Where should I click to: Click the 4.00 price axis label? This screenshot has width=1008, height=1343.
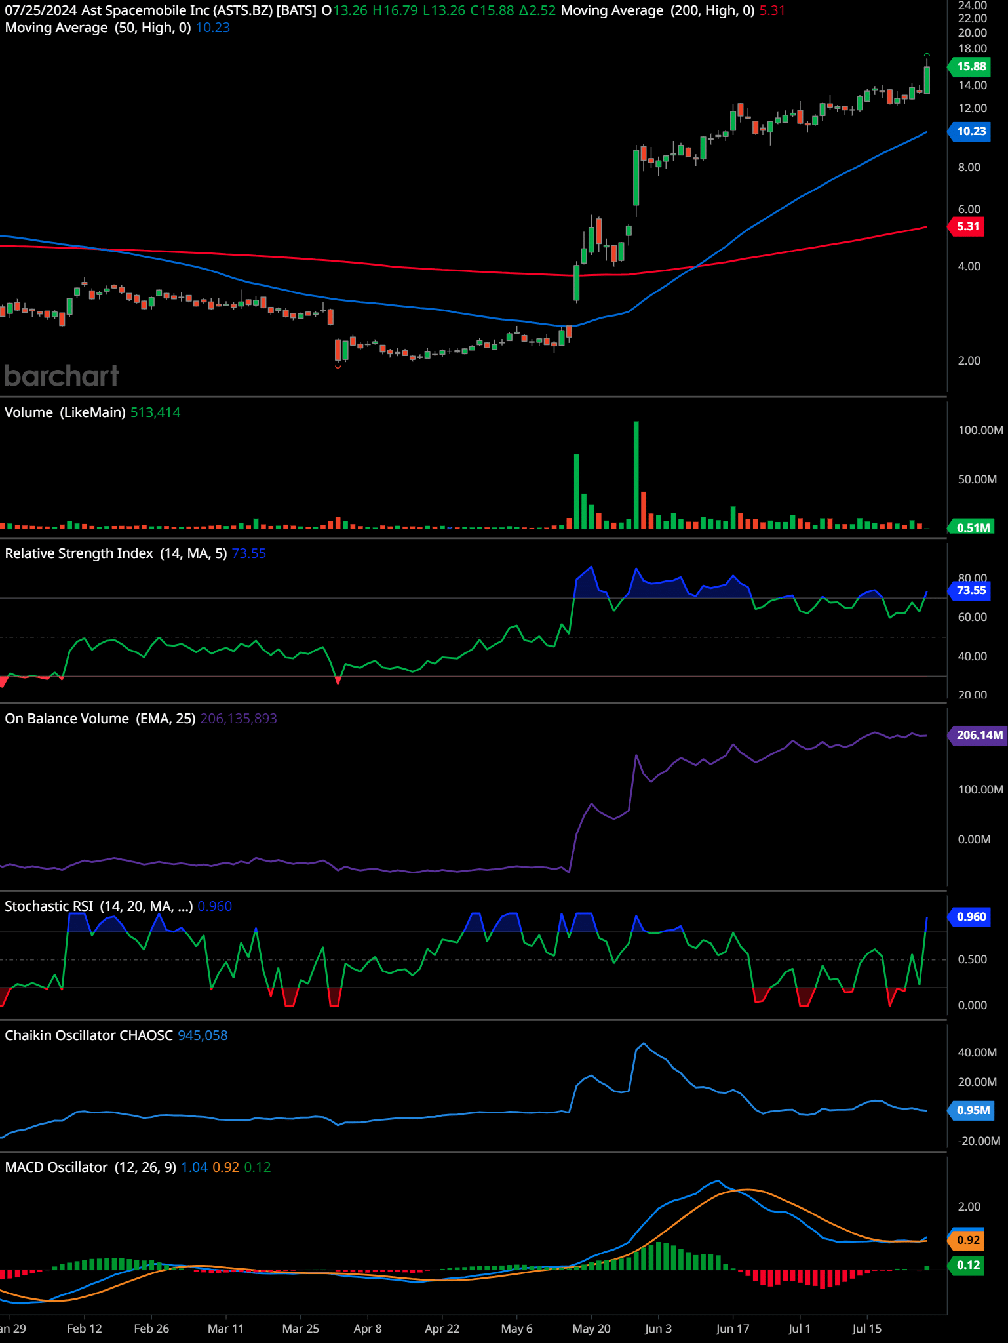tap(969, 266)
